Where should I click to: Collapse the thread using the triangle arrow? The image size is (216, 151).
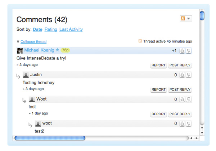(x=18, y=42)
